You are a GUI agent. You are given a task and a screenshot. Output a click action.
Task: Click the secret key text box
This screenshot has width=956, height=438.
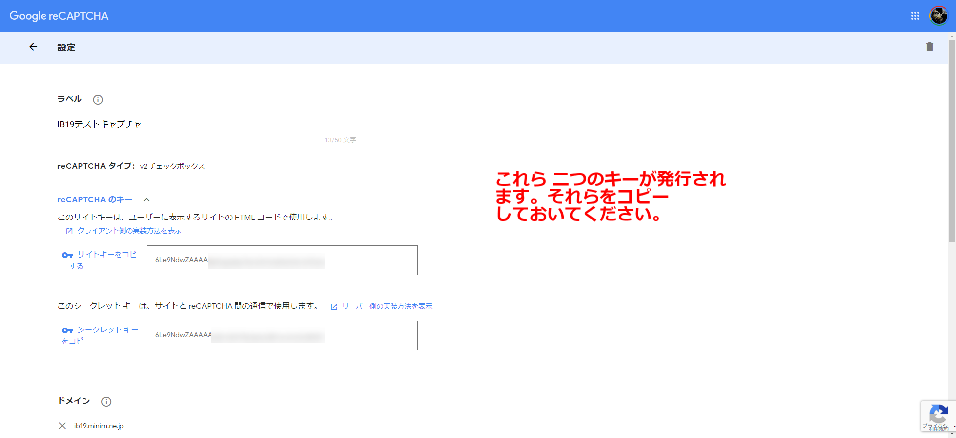point(282,335)
